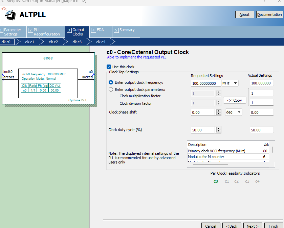Open the Summary tab
The width and height of the screenshot is (284, 228).
126,32
